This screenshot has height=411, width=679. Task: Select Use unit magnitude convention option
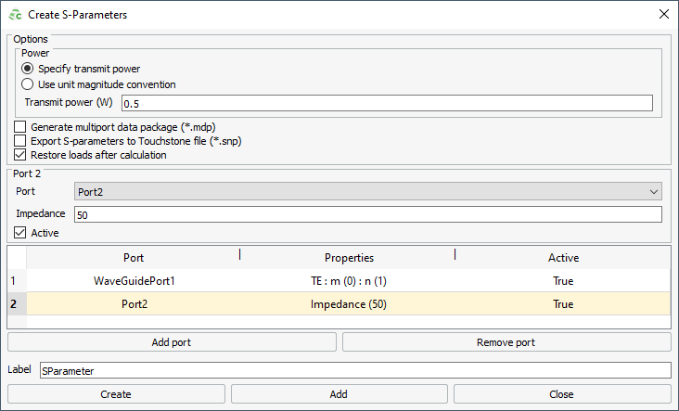click(x=28, y=84)
